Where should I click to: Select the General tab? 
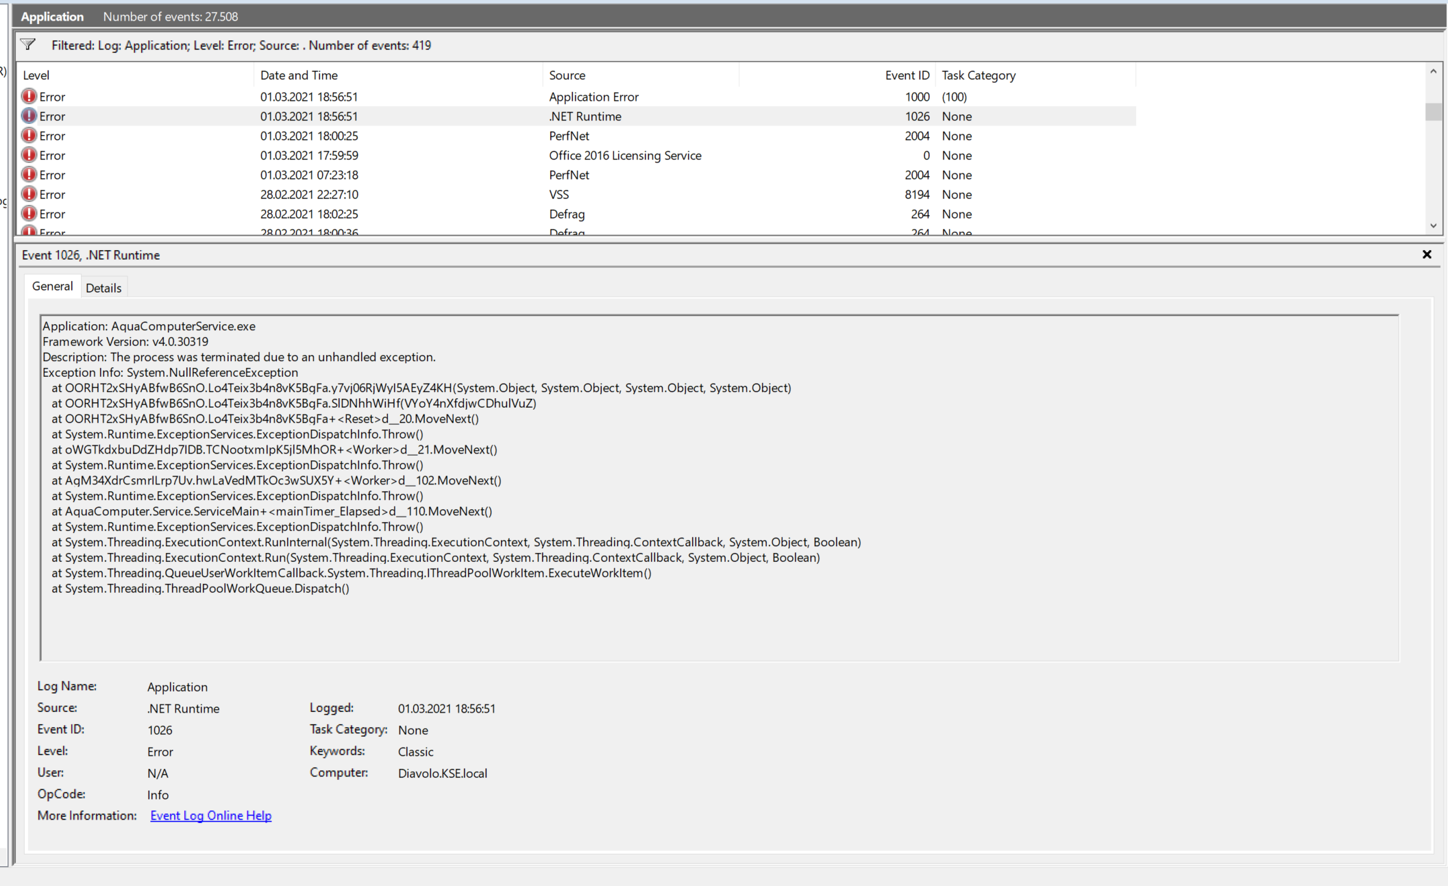pos(52,286)
